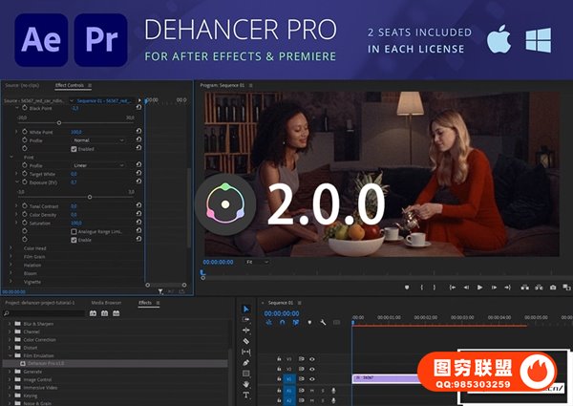Hide the V2 video track
The height and width of the screenshot is (406, 573).
[x=312, y=368]
